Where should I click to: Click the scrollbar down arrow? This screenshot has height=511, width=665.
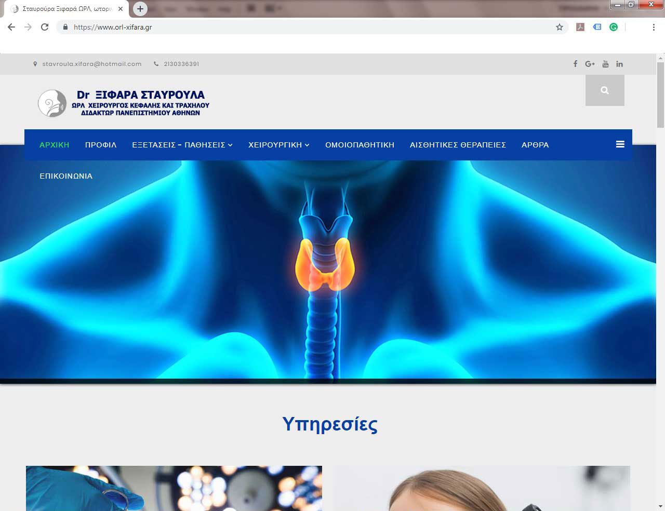tap(660, 506)
